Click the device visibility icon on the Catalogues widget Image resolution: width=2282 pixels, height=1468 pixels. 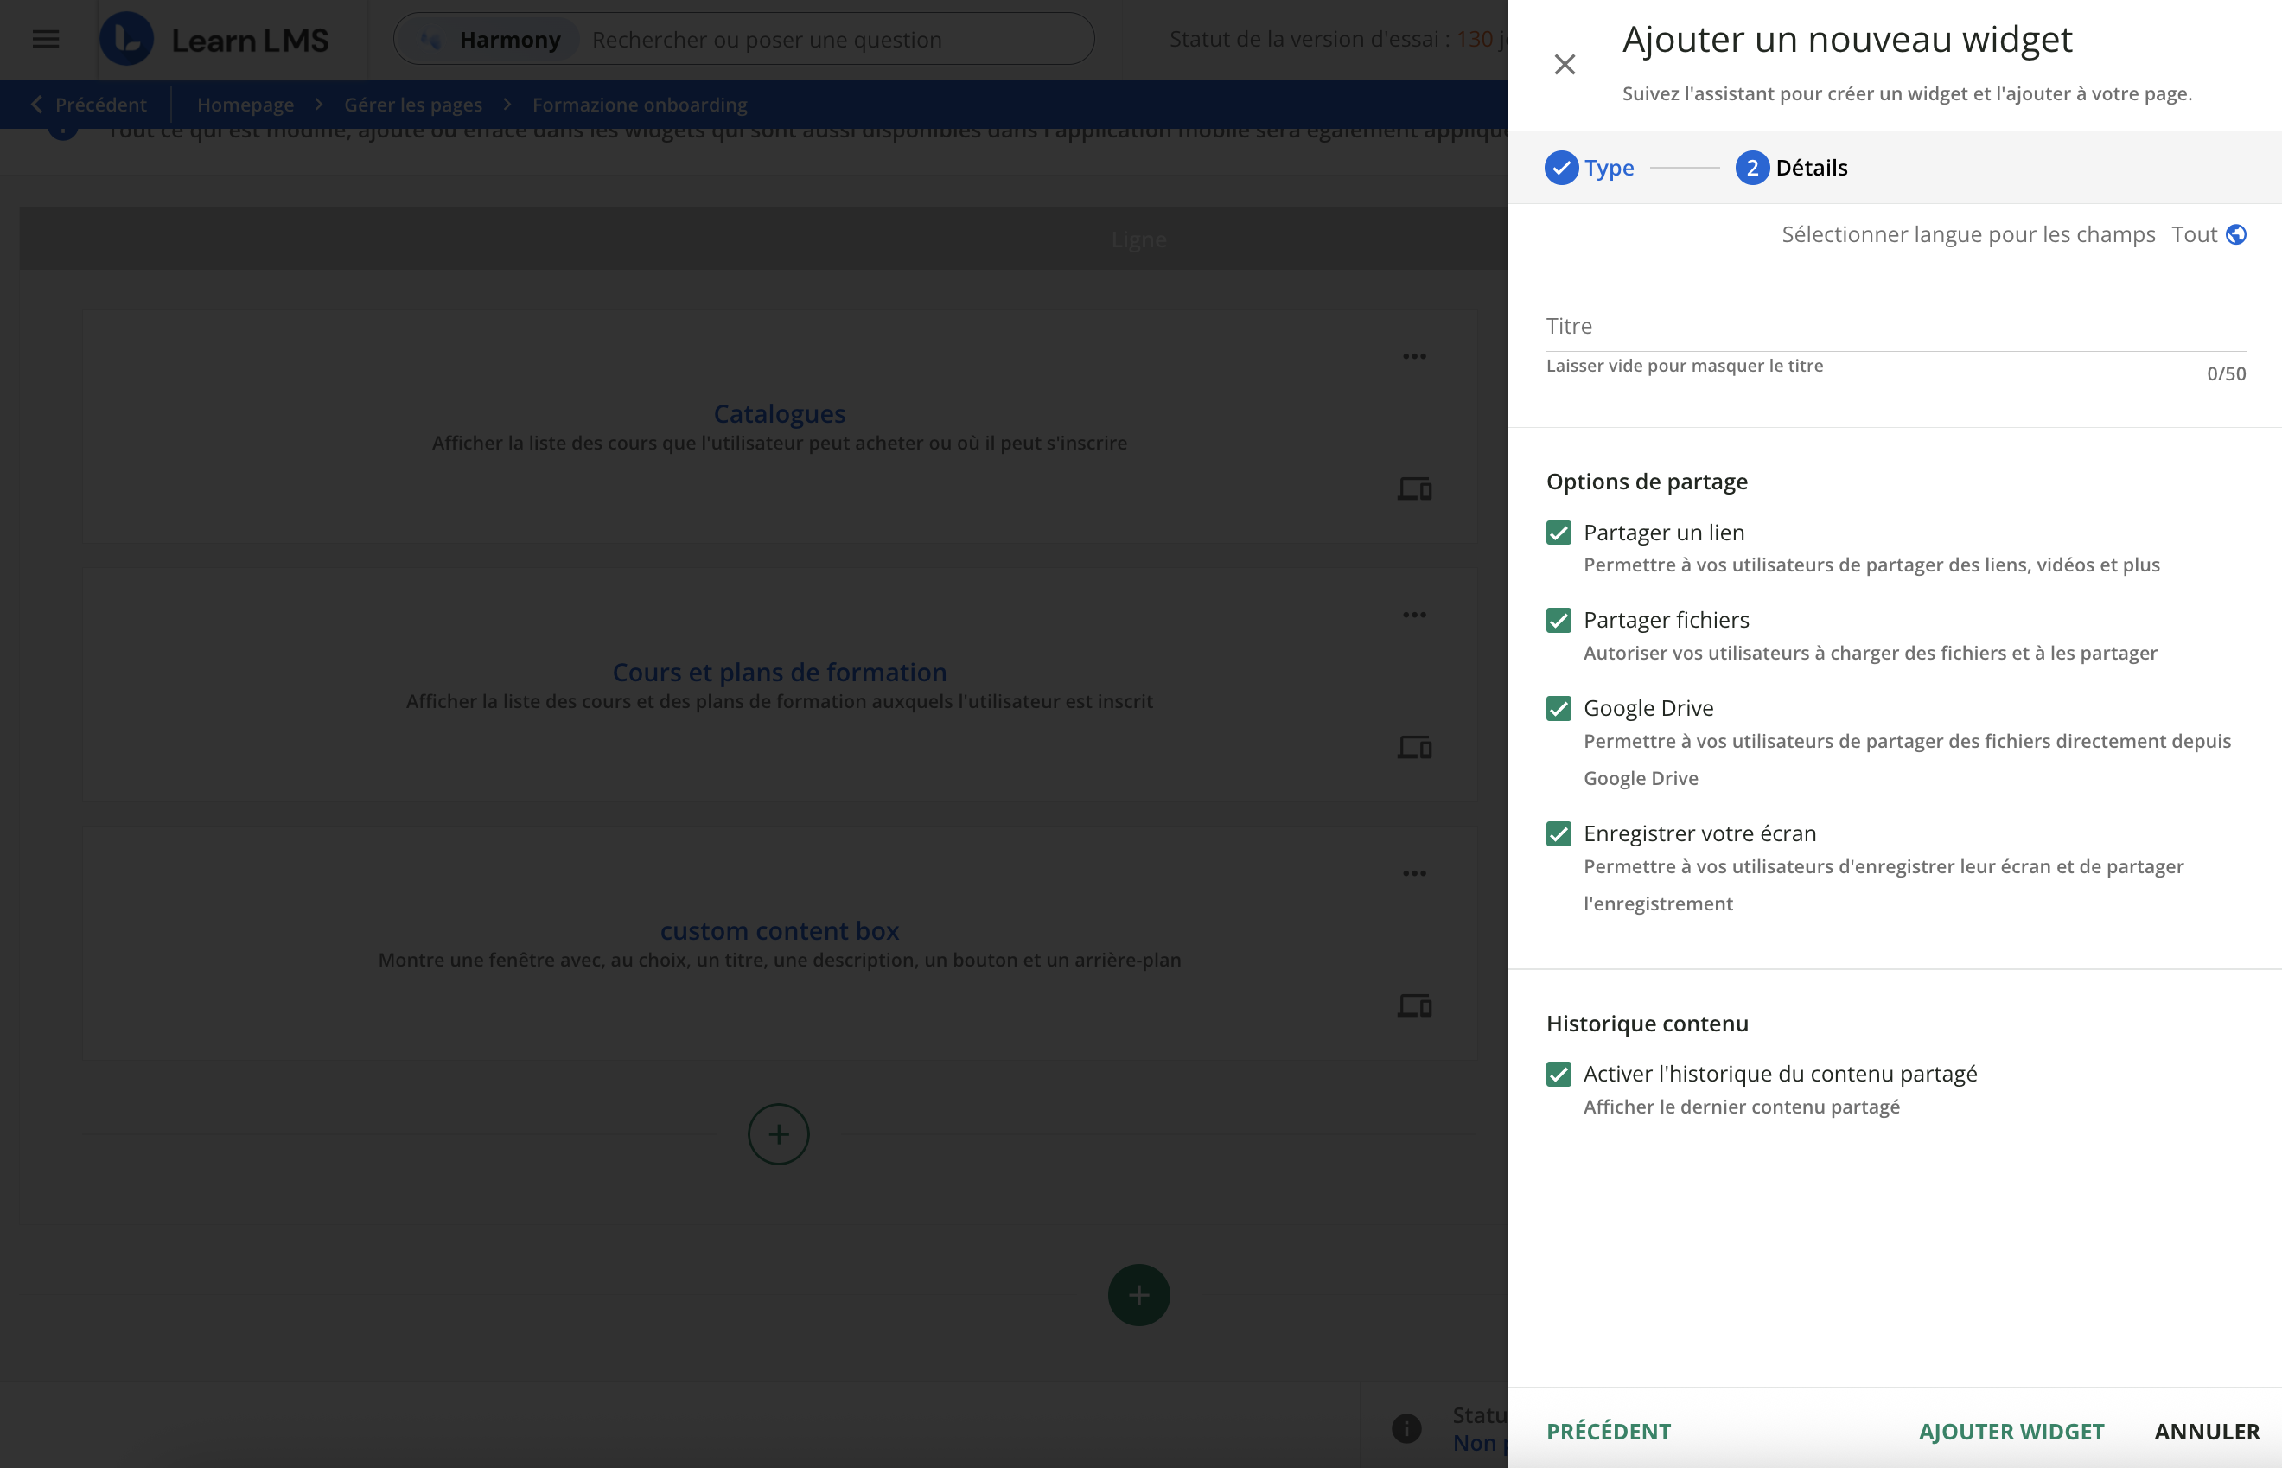point(1414,489)
